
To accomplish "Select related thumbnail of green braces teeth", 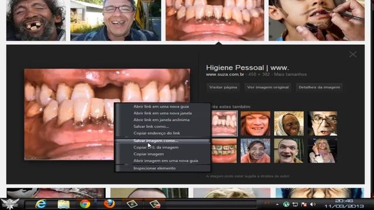I will coord(224,150).
